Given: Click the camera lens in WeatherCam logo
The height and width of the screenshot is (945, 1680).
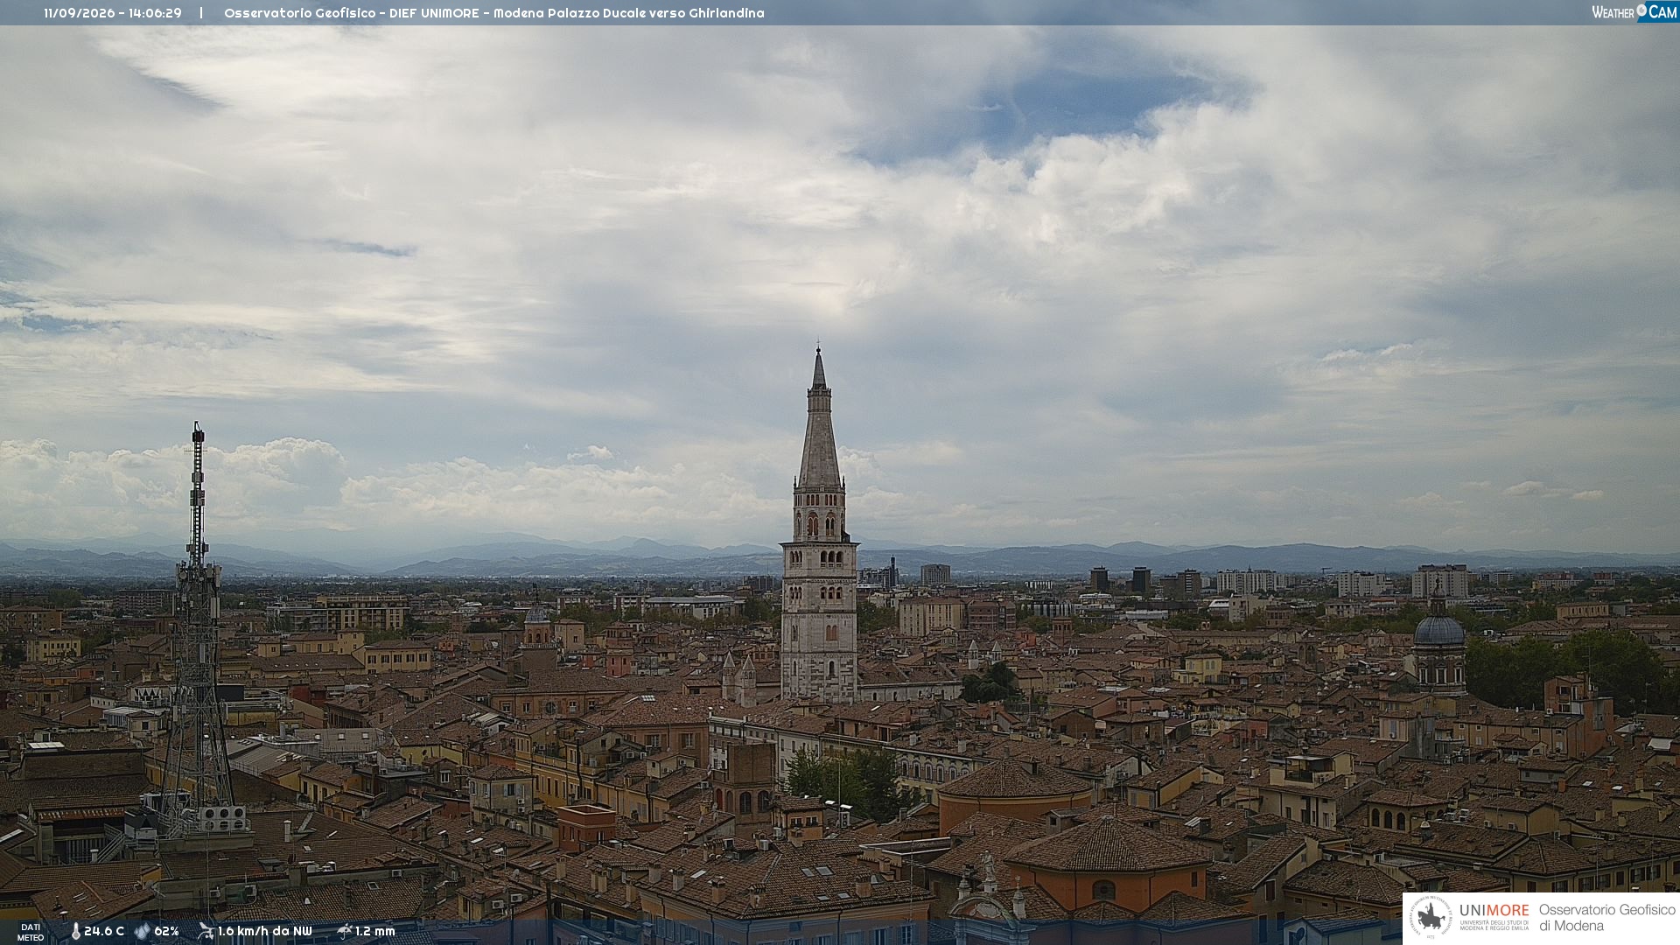Looking at the screenshot, I should [1641, 10].
